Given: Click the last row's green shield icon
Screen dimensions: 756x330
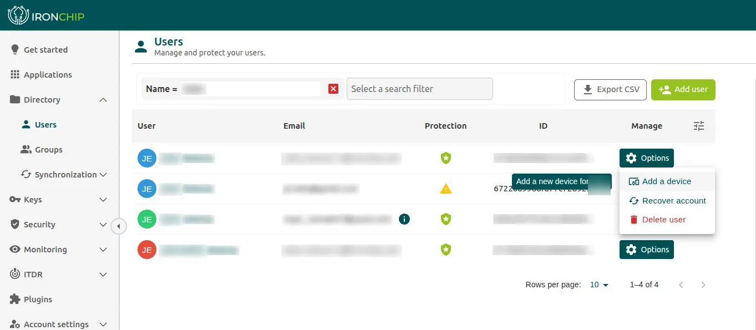Looking at the screenshot, I should pyautogui.click(x=446, y=250).
